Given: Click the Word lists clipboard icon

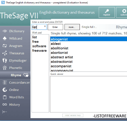Looking at the screenshot, I should tap(5, 97).
